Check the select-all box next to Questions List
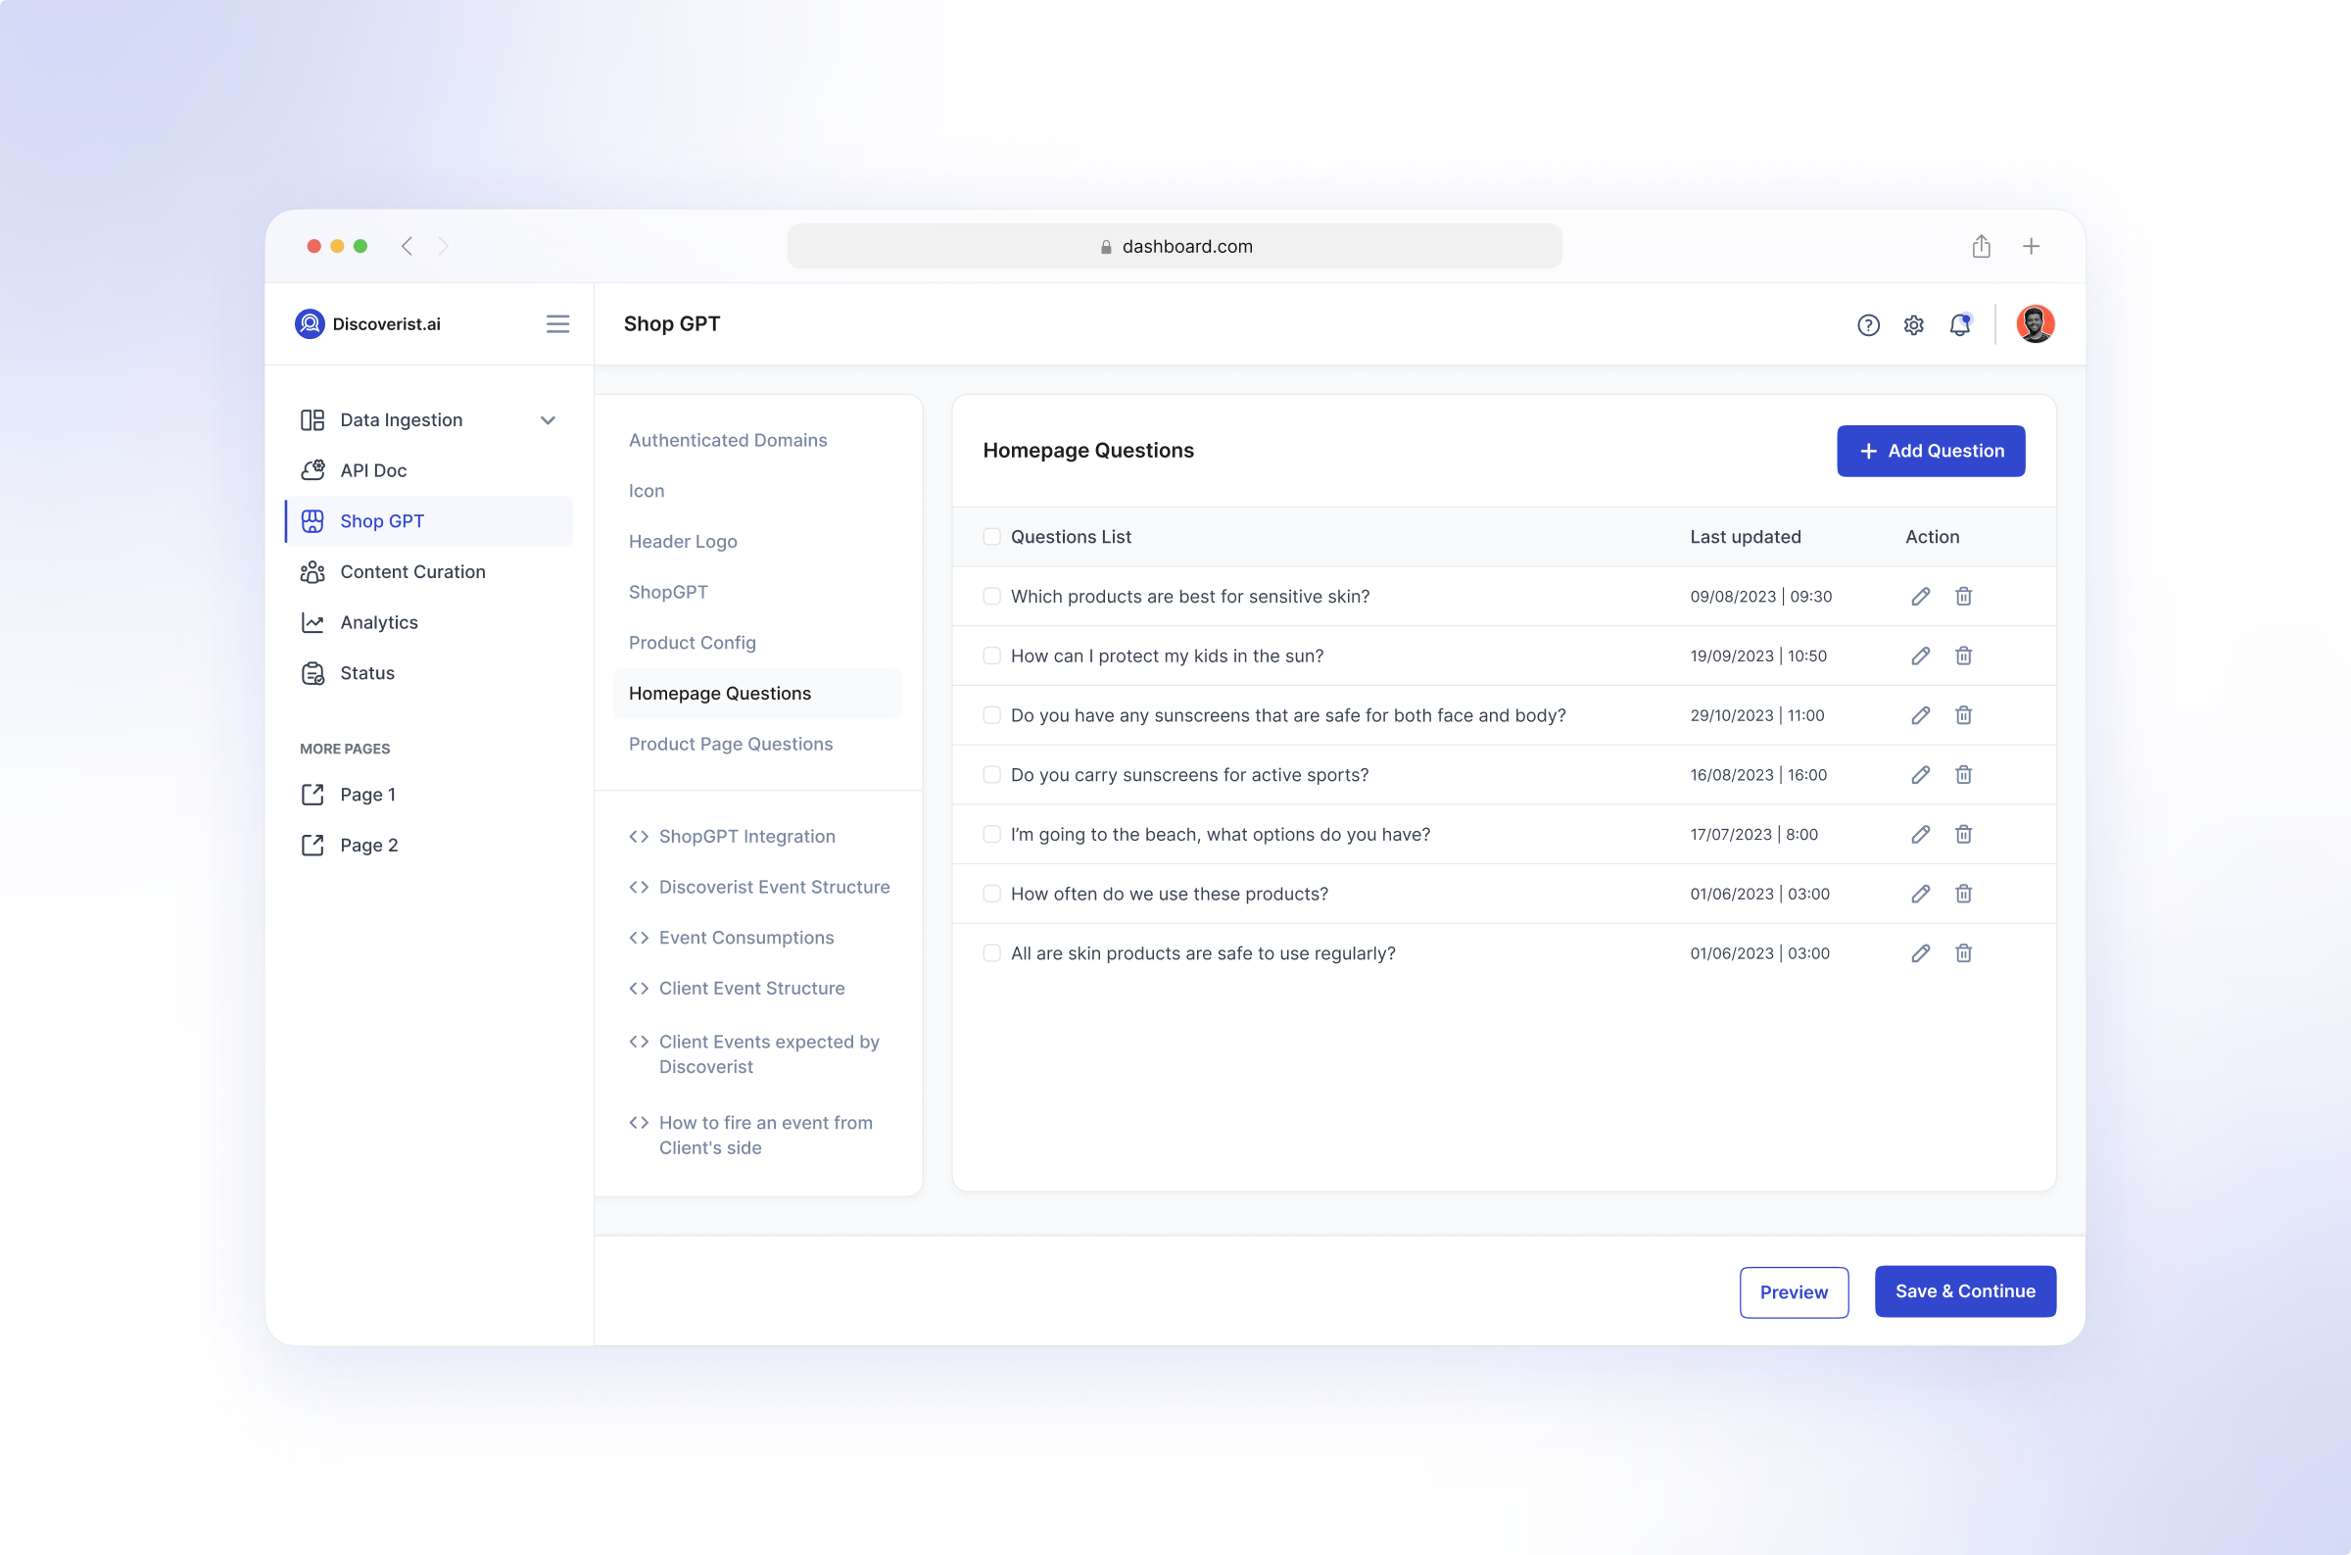The image size is (2351, 1555). (992, 537)
